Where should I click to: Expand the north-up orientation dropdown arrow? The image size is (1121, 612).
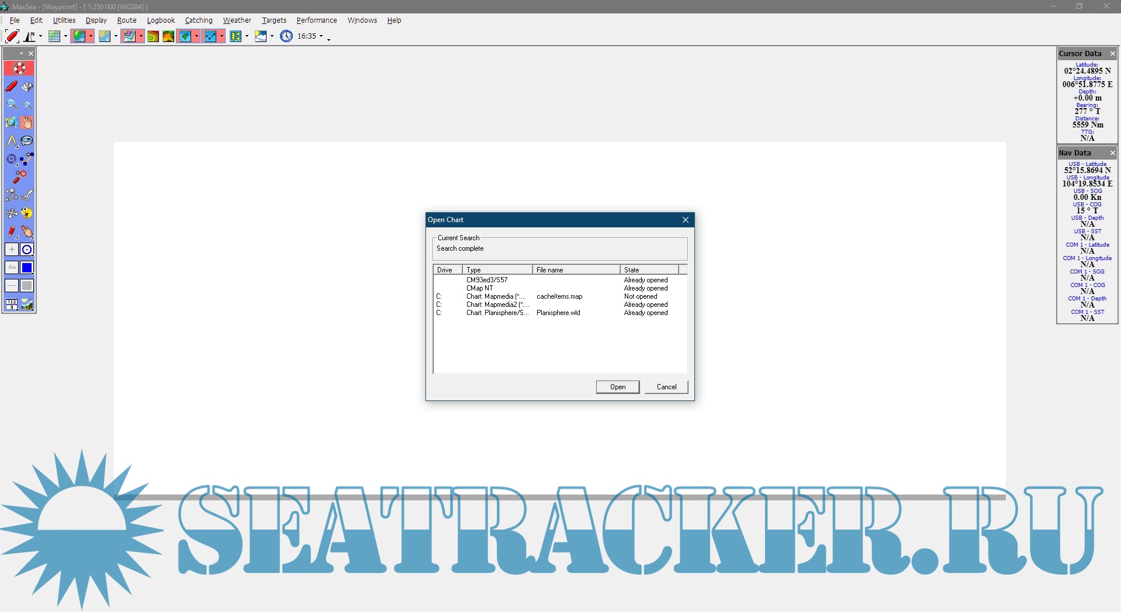40,36
